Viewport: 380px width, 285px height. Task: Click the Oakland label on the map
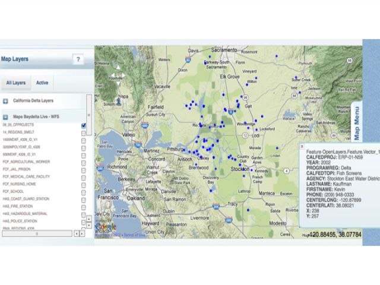coord(136,198)
